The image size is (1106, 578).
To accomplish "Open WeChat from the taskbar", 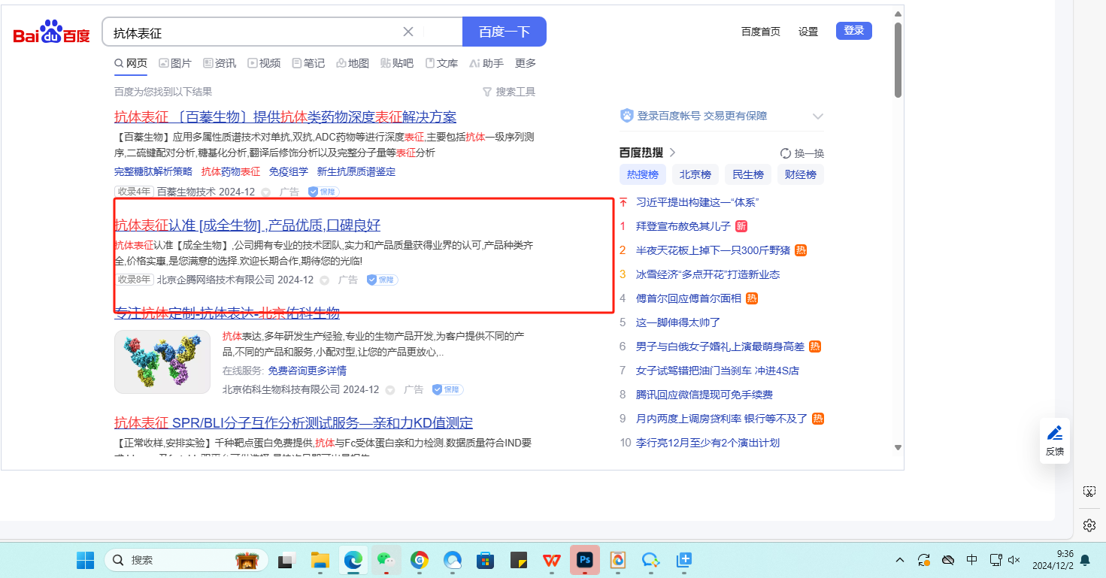I will point(386,560).
